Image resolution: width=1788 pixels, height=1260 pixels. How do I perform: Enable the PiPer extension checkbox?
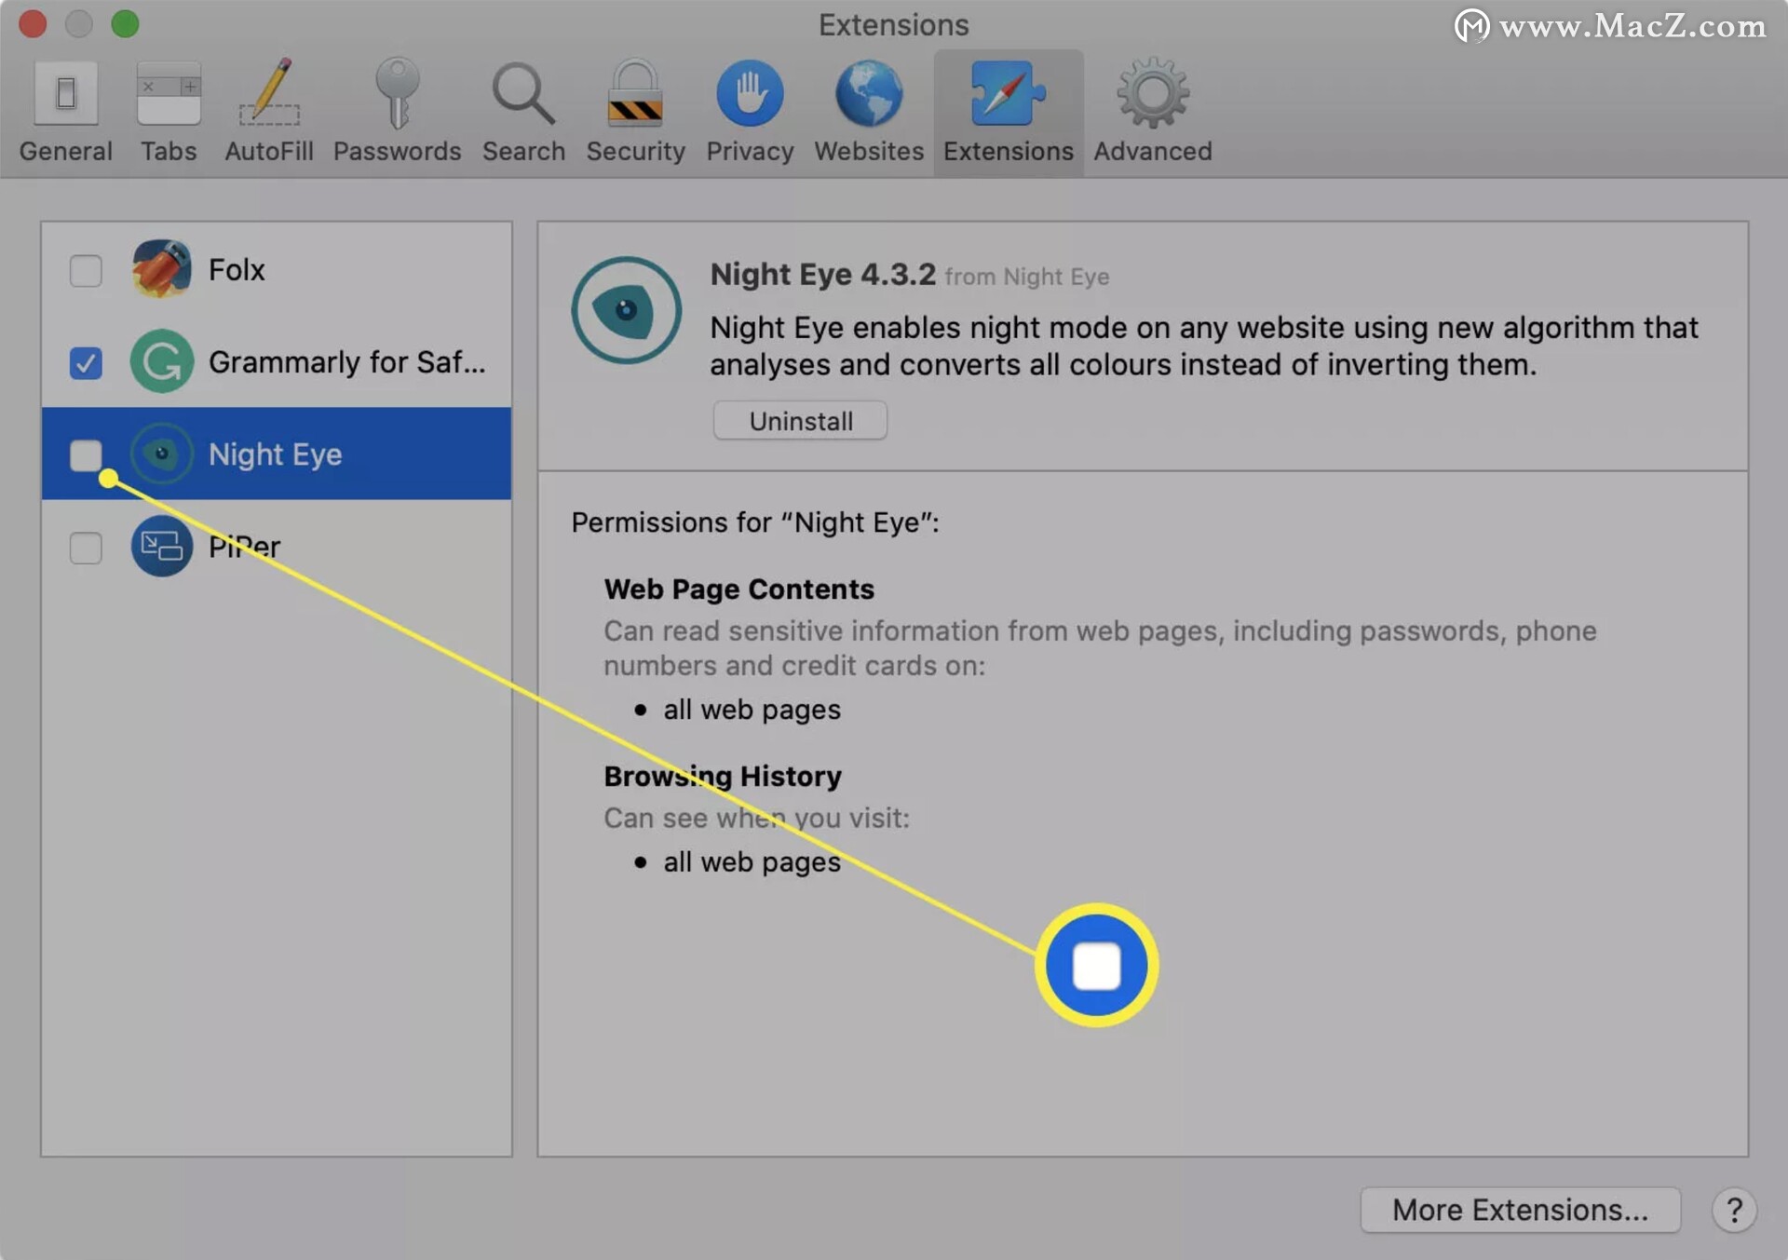[x=86, y=547]
